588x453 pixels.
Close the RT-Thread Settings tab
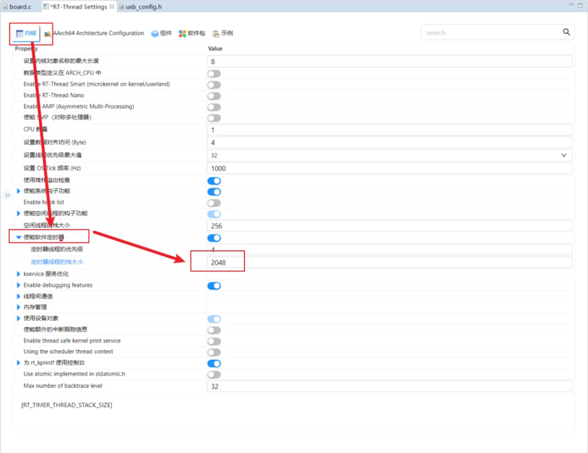[112, 7]
